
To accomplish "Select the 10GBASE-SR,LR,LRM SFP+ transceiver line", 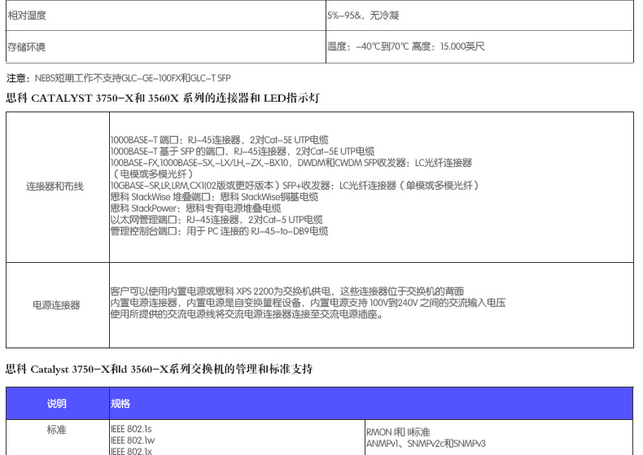I will tap(294, 186).
